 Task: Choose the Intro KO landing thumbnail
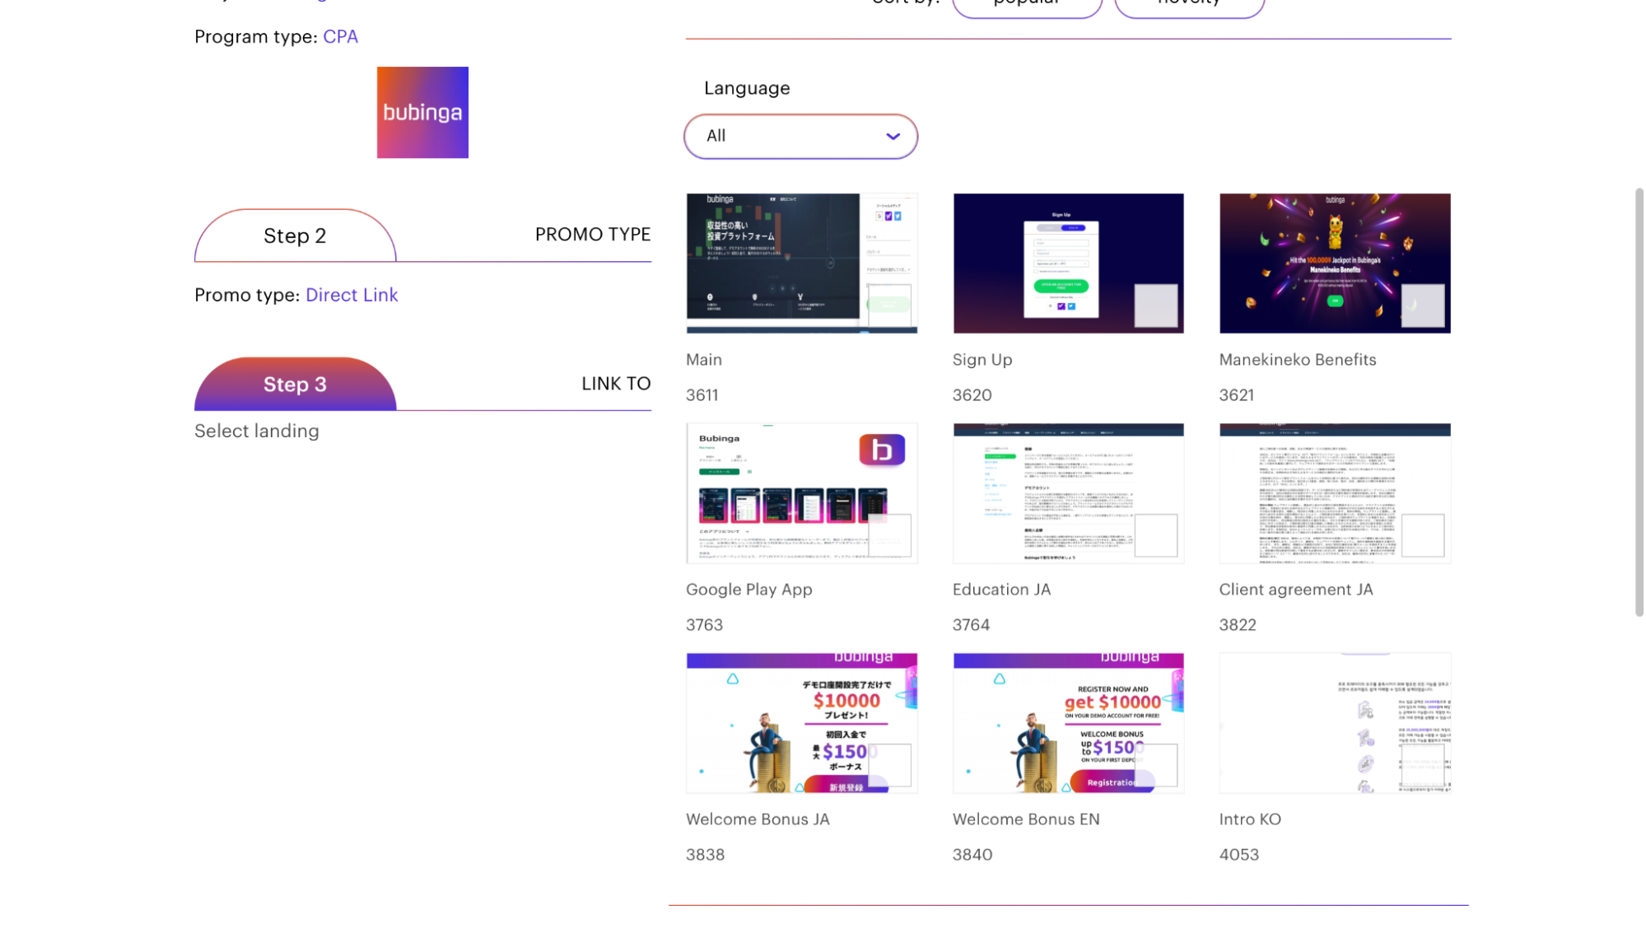tap(1335, 723)
